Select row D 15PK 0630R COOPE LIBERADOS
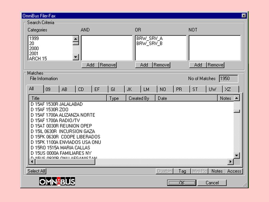This screenshot has height=202, width=269. tap(131, 137)
